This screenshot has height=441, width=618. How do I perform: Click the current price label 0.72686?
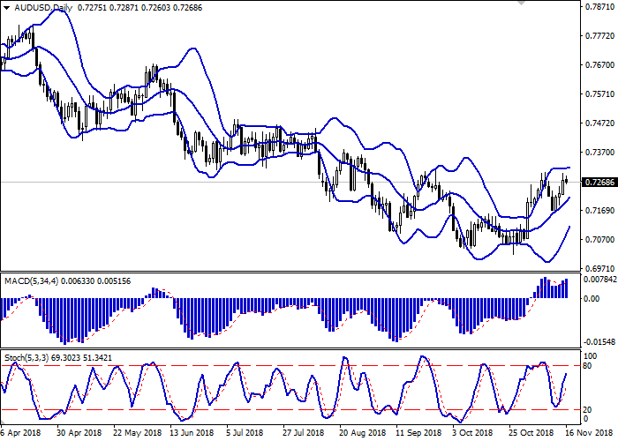(599, 183)
